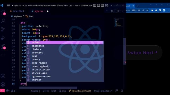
Task: Open editor More Actions ellipsis
Action: [122, 11]
